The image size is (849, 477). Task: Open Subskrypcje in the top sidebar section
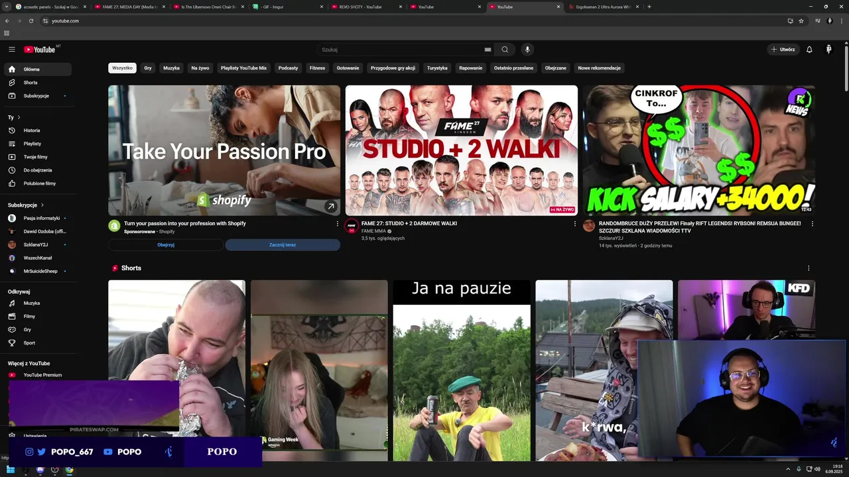pyautogui.click(x=37, y=96)
